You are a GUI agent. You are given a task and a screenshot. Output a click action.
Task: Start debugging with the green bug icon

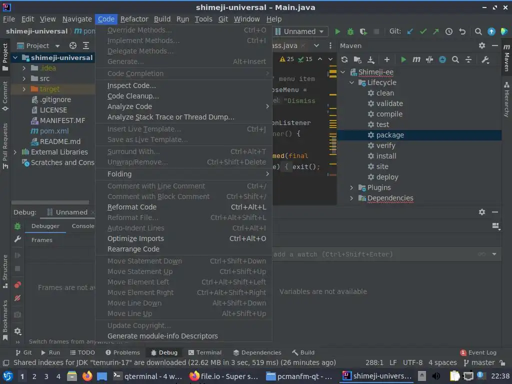coord(350,31)
